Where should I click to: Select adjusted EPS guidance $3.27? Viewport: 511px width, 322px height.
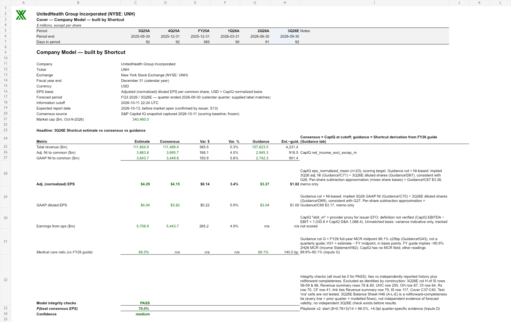265,184
